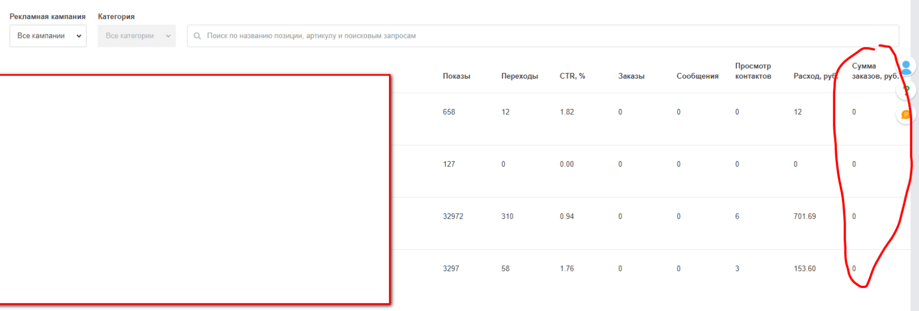Select the clicks value 58
919x311 pixels.
tap(505, 269)
